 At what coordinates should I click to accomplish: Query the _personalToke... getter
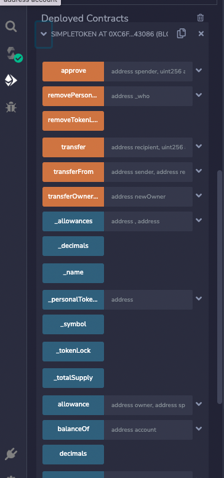(x=73, y=300)
